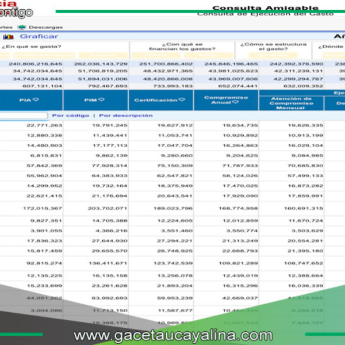
Task: Select summary value 48,420,866,008
Action: (168, 79)
